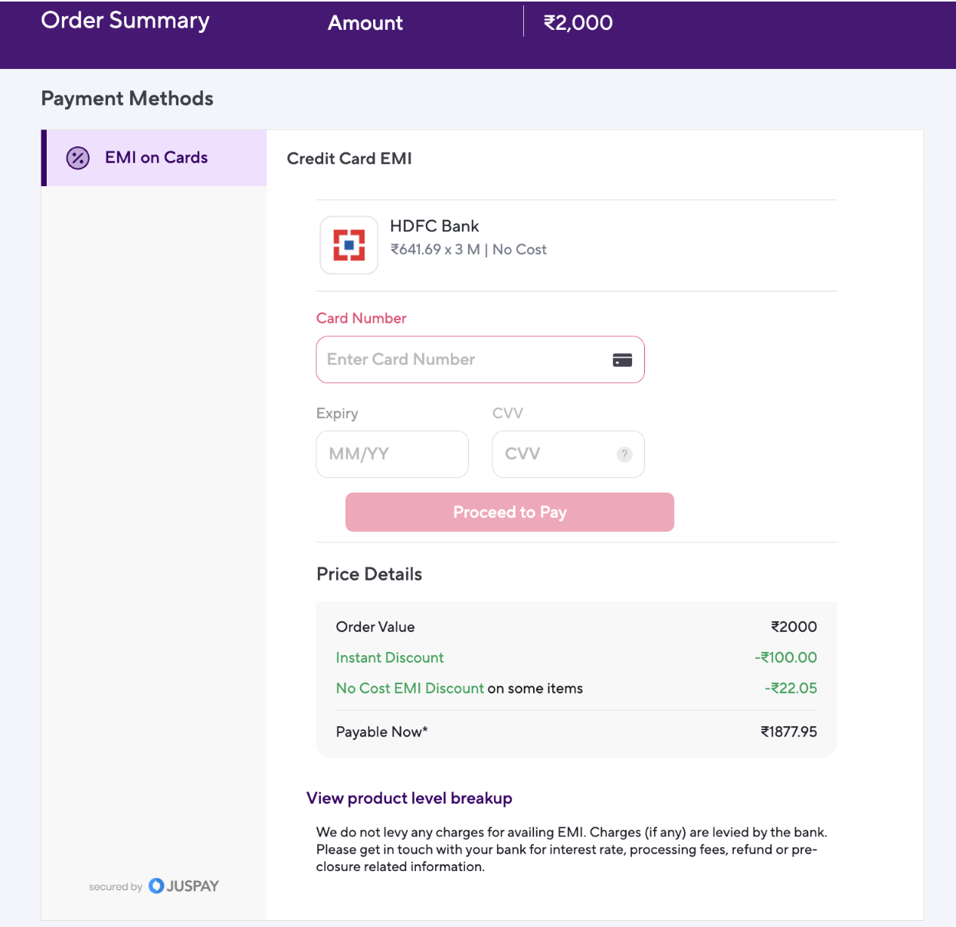Select the HDFC Bank No Cost plan text
This screenshot has height=927, width=956.
click(468, 250)
